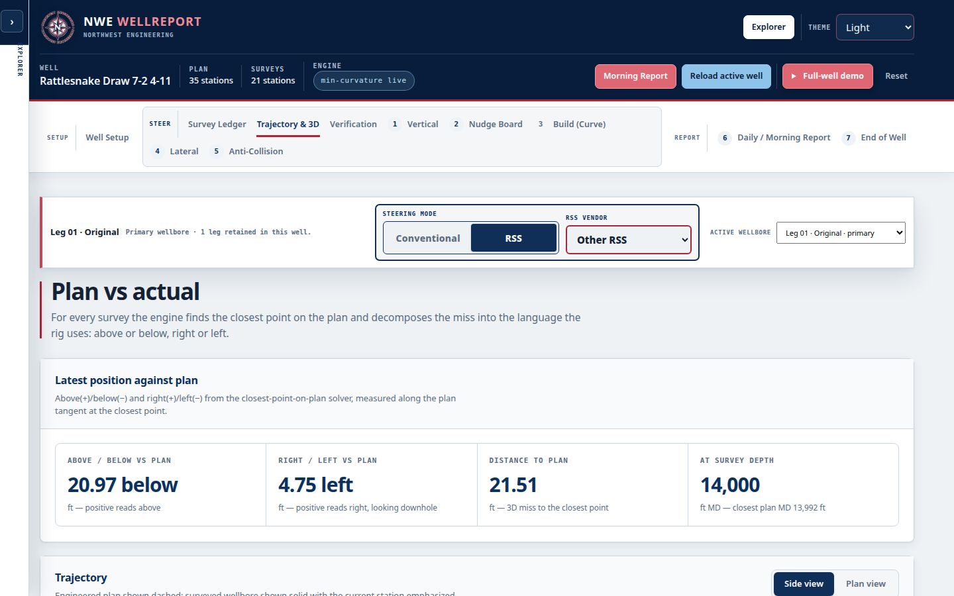Open the RSS Vendor dropdown

(629, 240)
